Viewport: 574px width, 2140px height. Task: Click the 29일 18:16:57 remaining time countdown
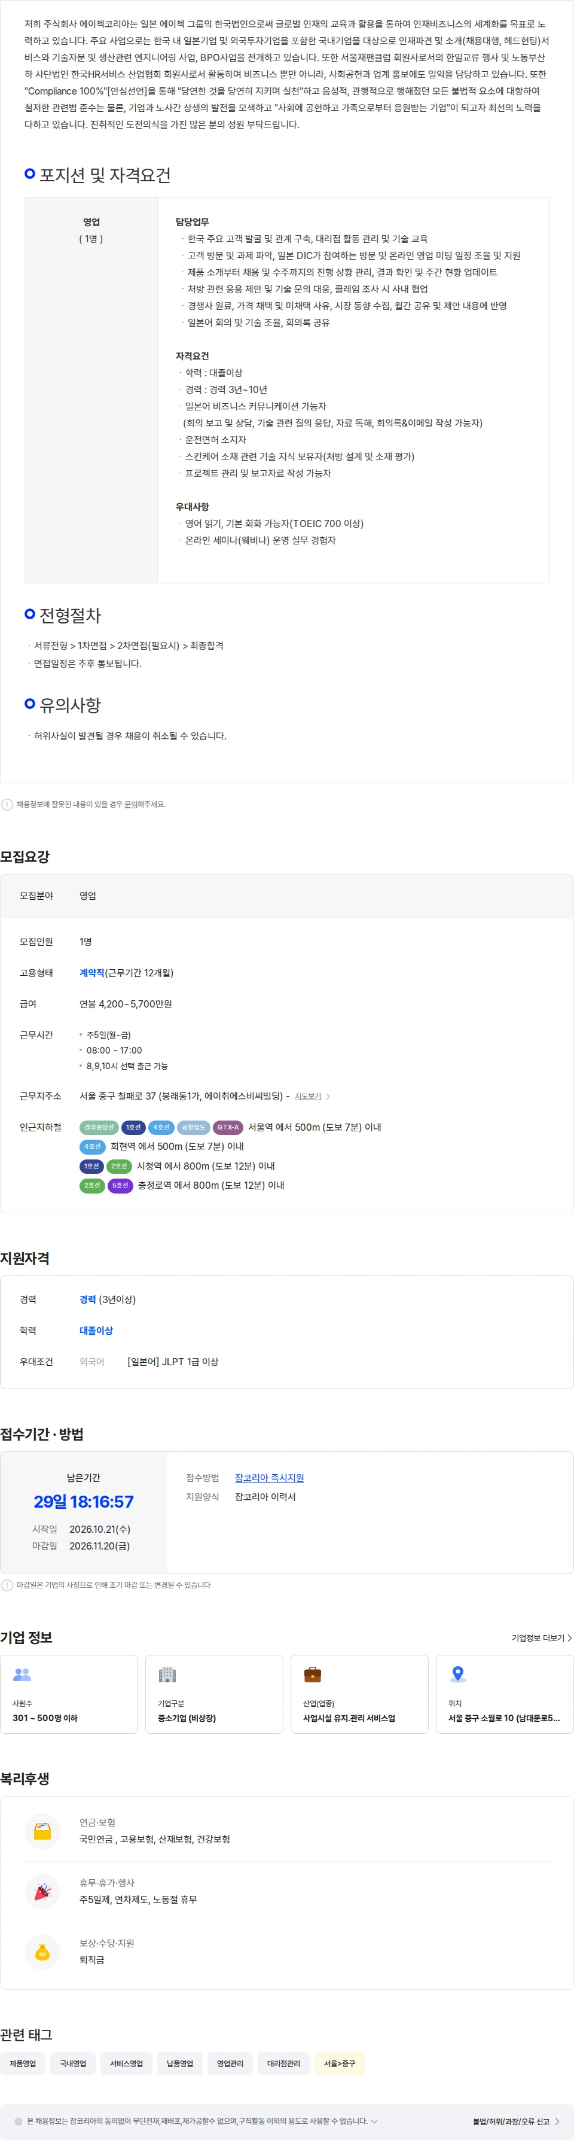(83, 1502)
